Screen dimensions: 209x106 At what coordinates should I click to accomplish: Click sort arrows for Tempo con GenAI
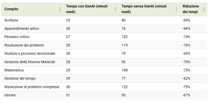point(115,9)
